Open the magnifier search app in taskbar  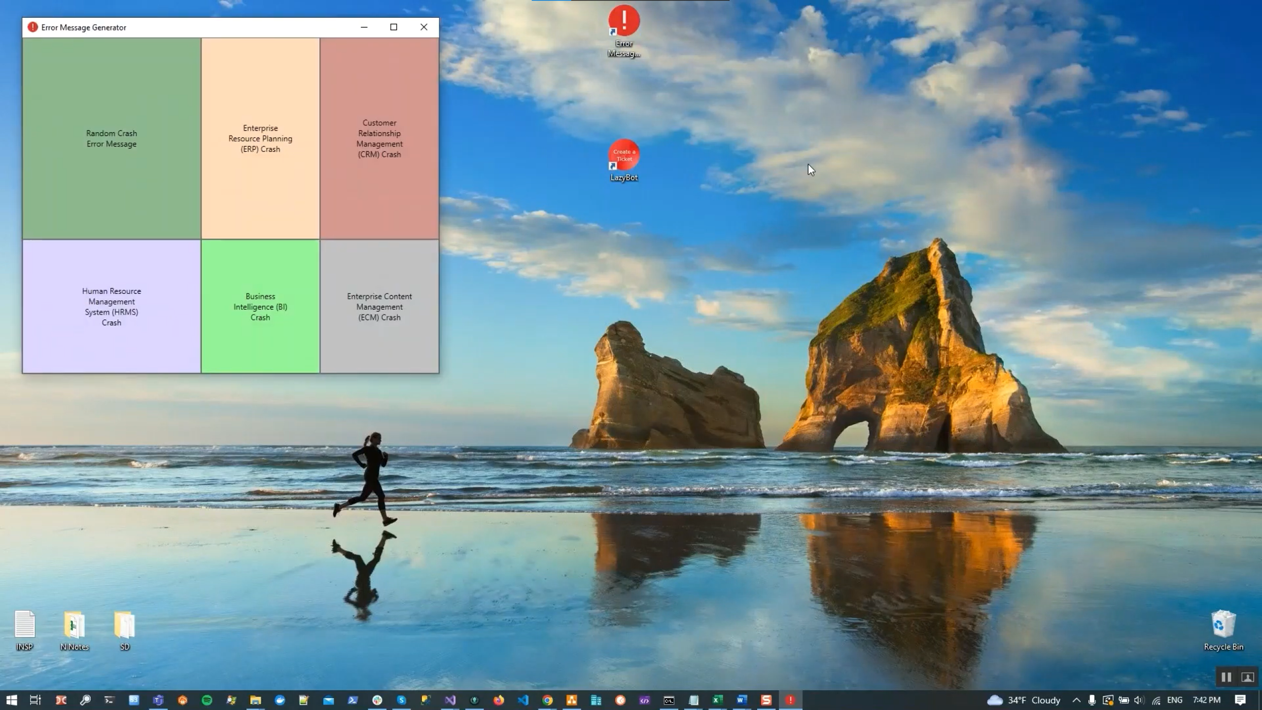coord(85,700)
